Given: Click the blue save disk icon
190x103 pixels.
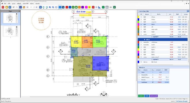Looking at the screenshot, I should click(10, 7).
